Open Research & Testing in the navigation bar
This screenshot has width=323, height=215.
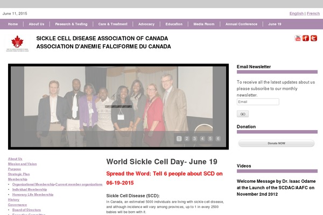point(71,24)
